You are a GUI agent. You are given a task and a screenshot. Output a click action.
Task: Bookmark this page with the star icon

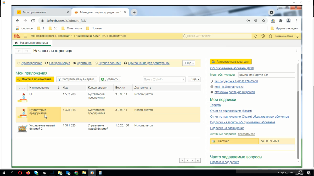point(263,21)
